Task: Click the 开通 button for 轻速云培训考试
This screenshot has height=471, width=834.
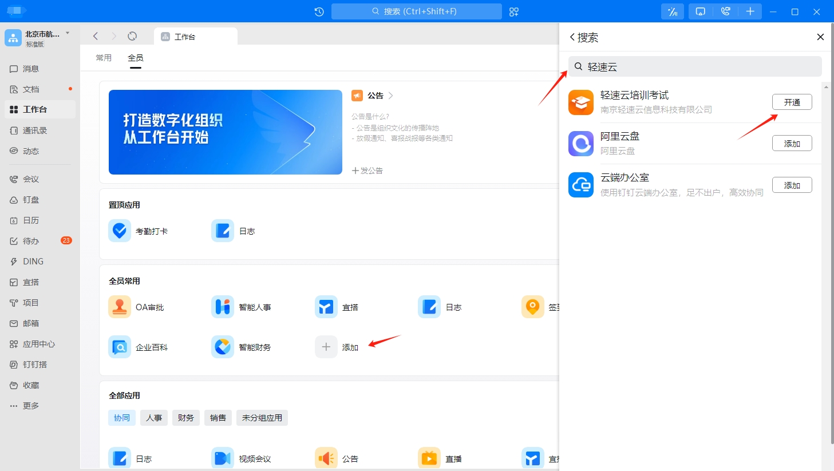Action: (x=792, y=102)
